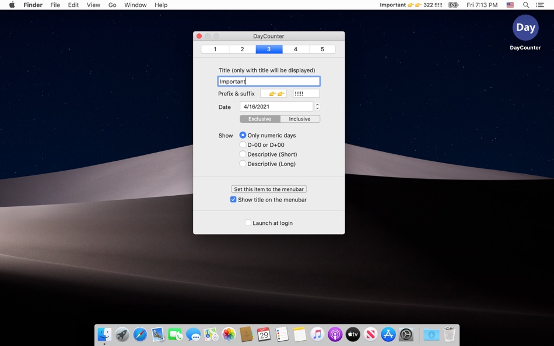Click the Title field containing Important

[x=269, y=82]
